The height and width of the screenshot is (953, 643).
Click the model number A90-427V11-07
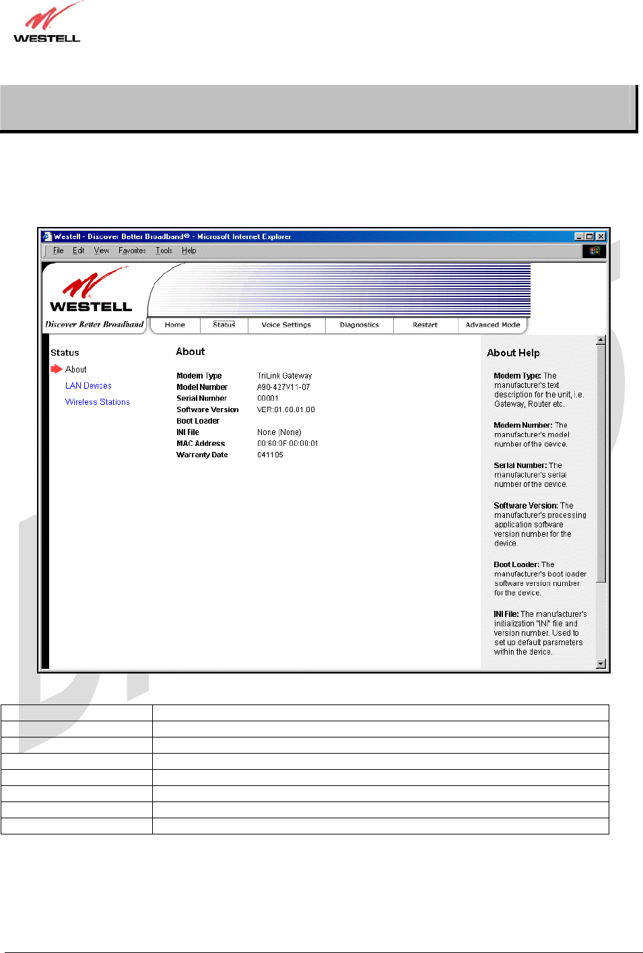[283, 387]
